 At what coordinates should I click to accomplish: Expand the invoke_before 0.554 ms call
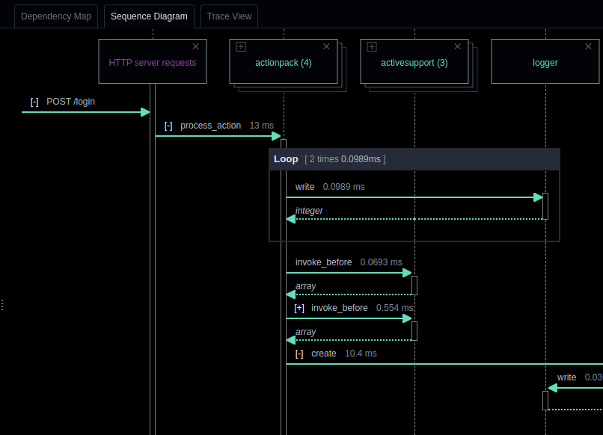299,308
